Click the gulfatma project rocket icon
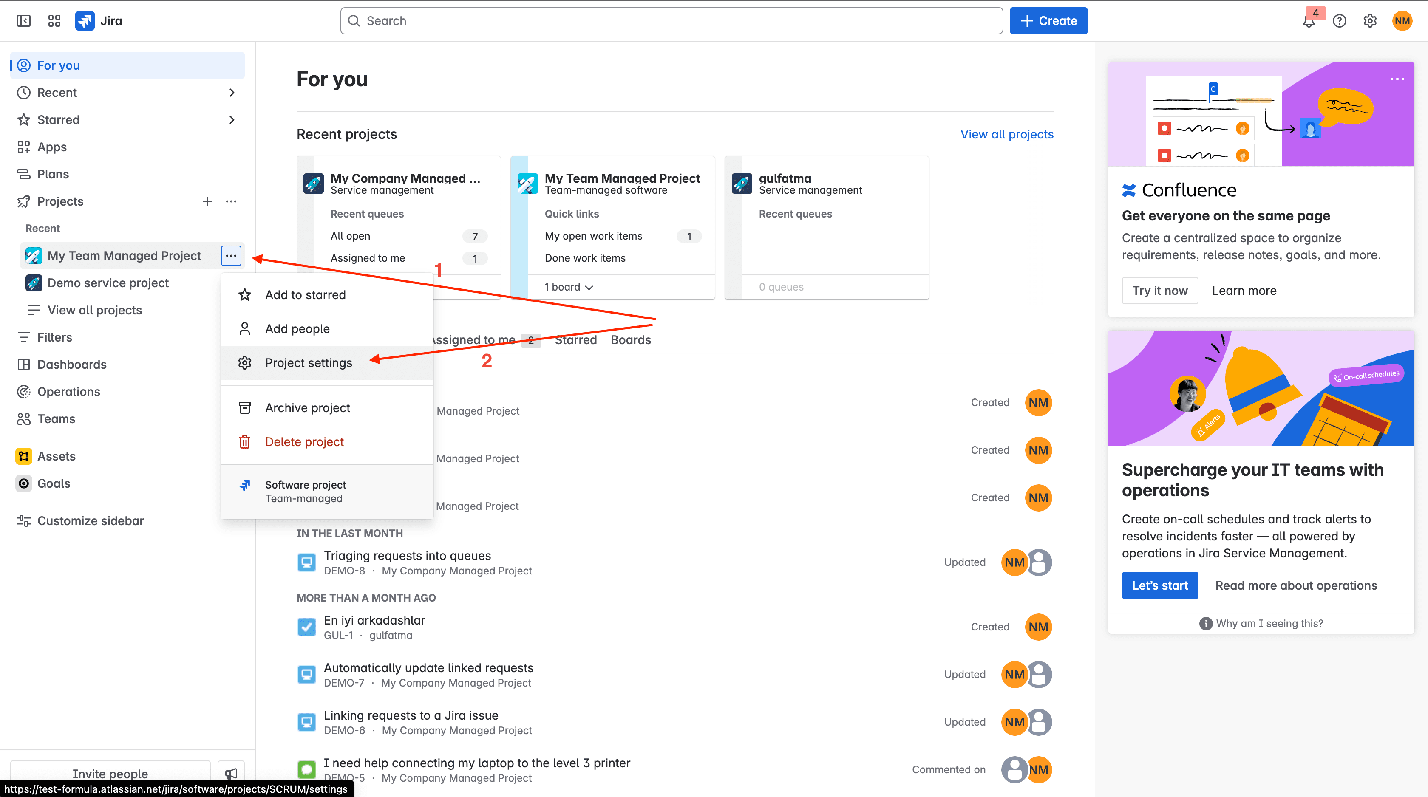The height and width of the screenshot is (797, 1428). 742,183
